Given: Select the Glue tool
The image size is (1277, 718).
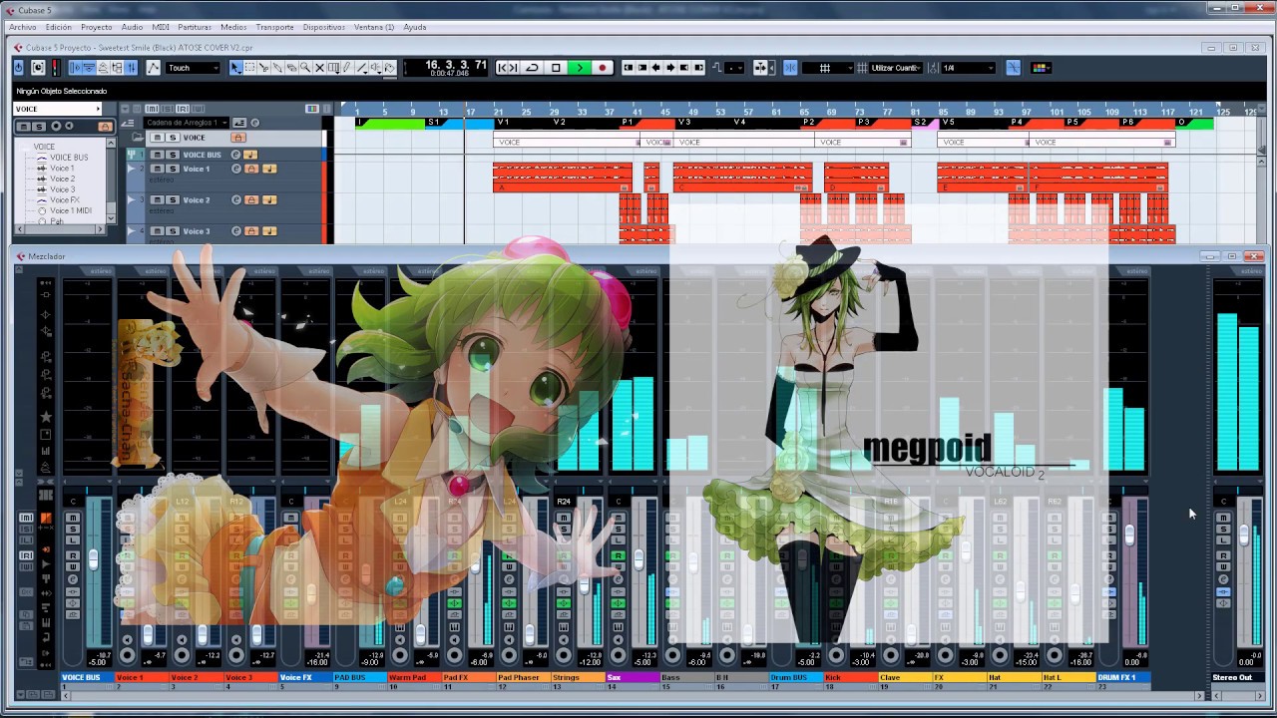Looking at the screenshot, I should [277, 68].
